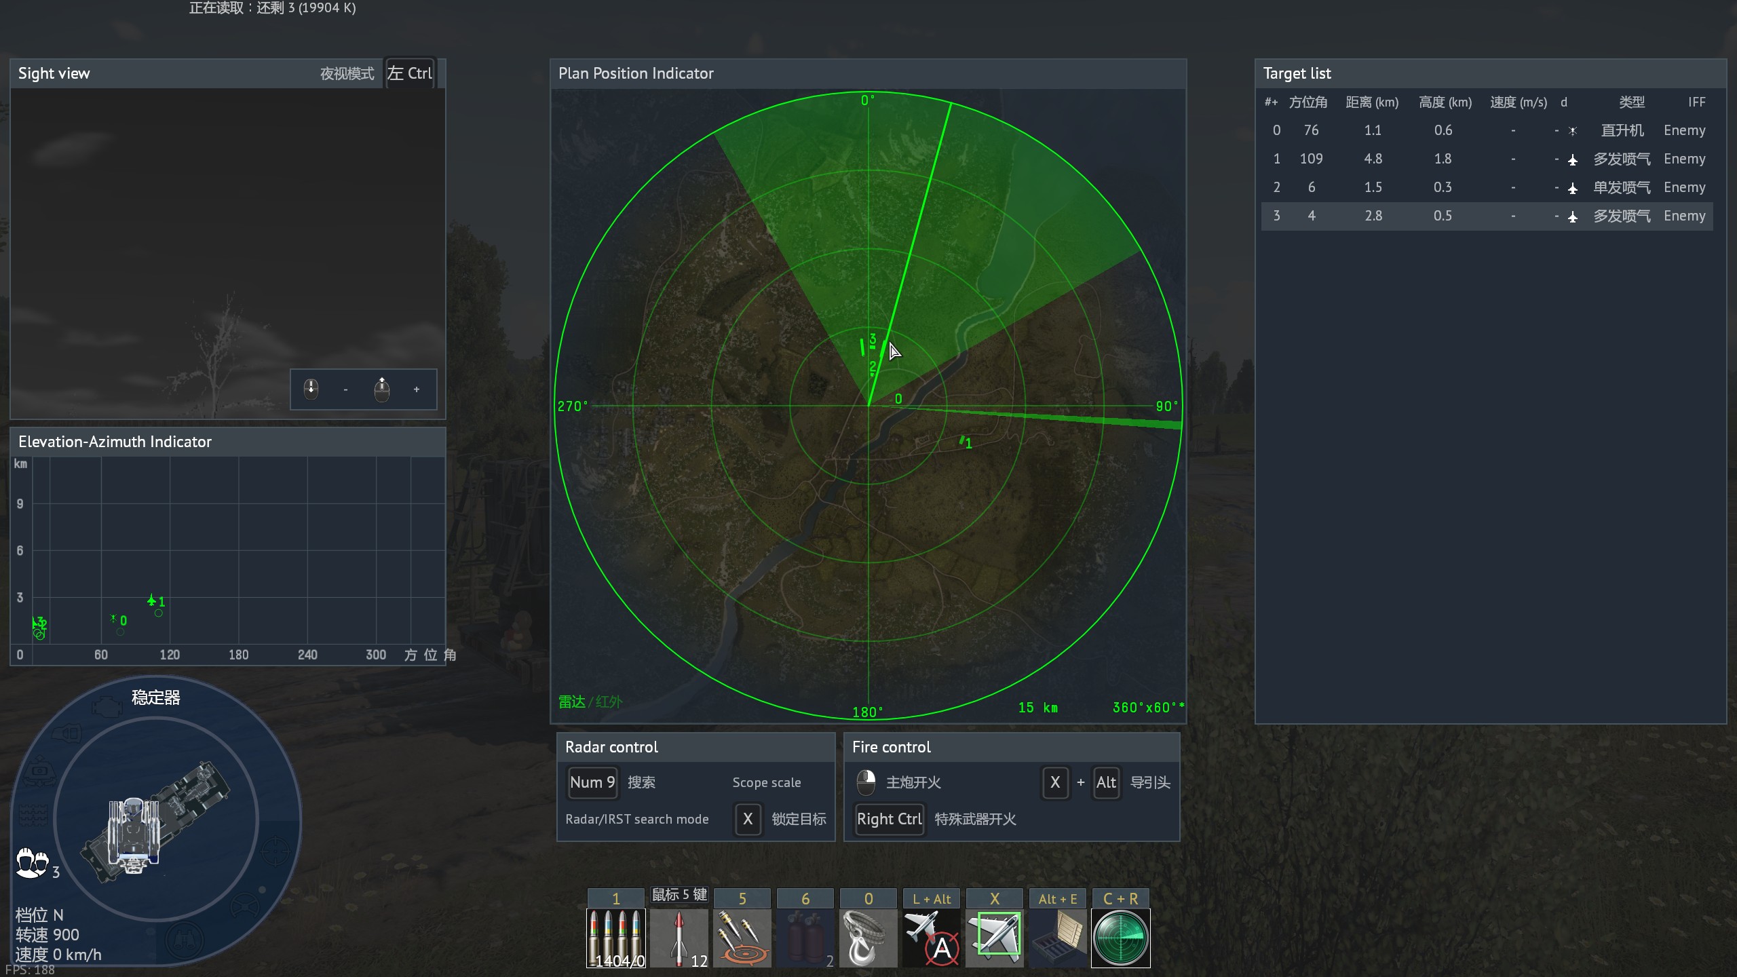Select target 1 row at azimuth 109
1737x977 pixels.
pyautogui.click(x=1486, y=159)
